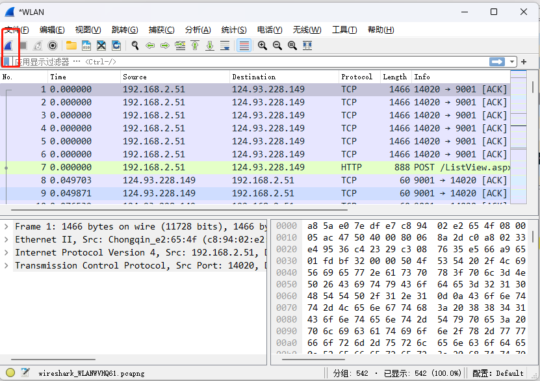Select packet 8 with time 0.049703

pyautogui.click(x=255, y=181)
